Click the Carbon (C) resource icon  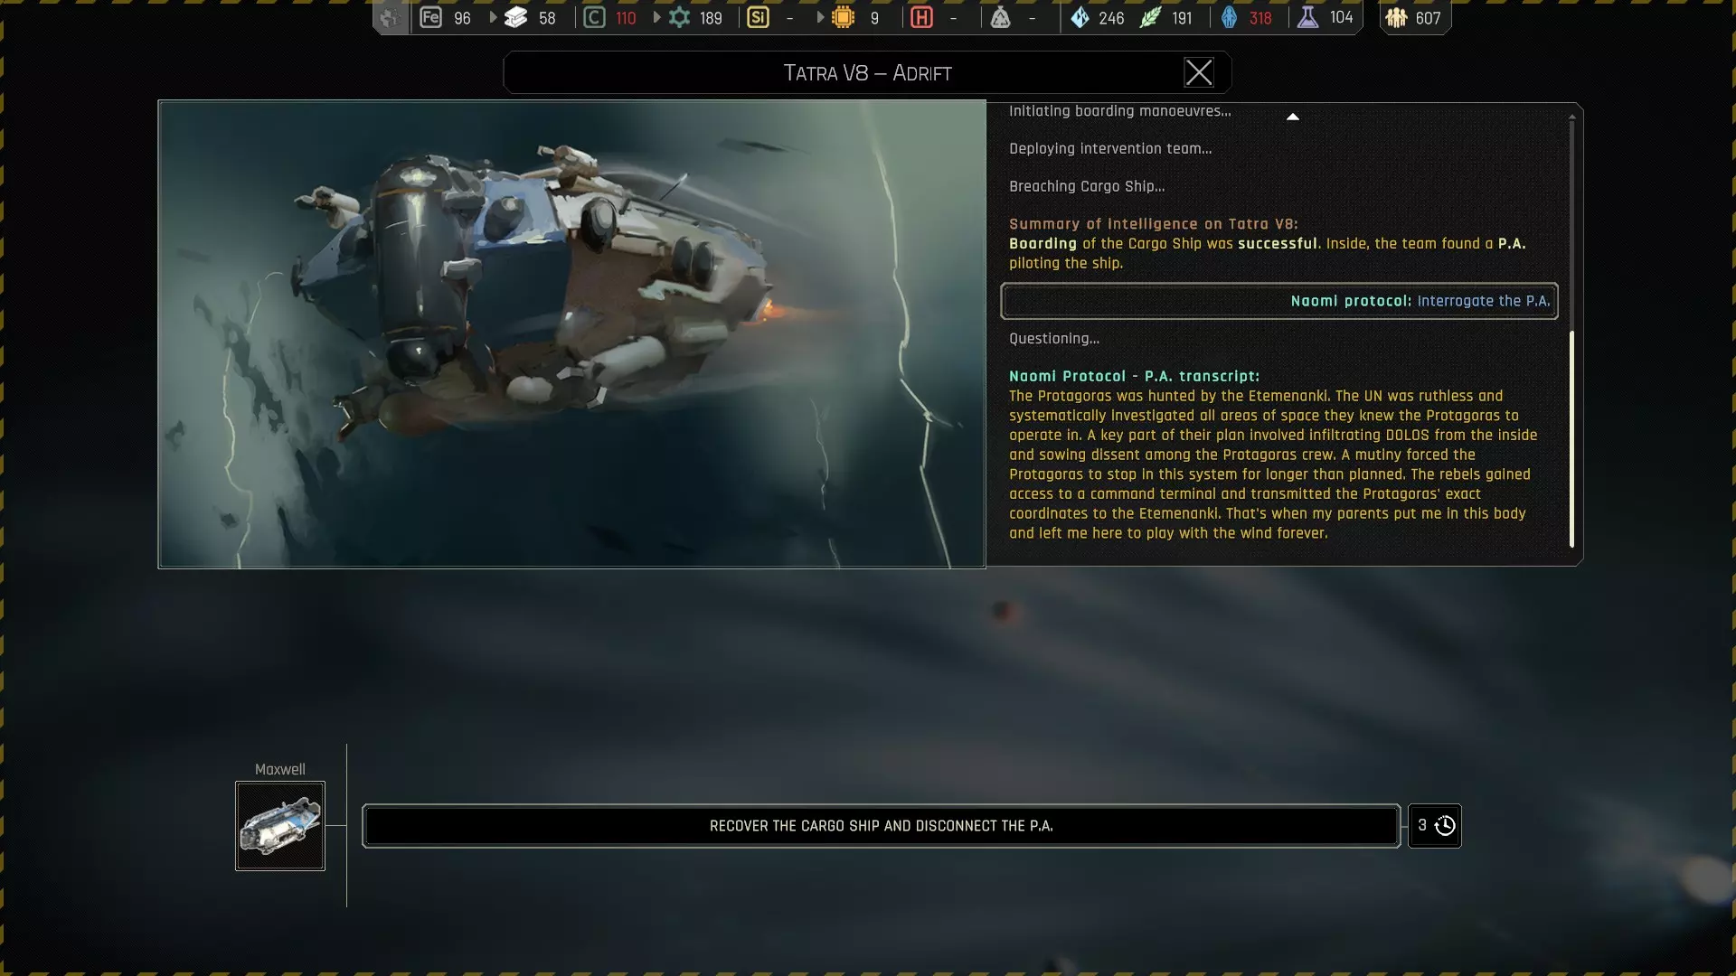click(594, 17)
